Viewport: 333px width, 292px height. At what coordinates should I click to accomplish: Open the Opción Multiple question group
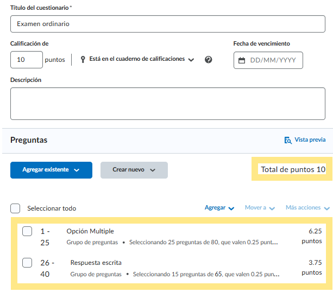(x=90, y=231)
